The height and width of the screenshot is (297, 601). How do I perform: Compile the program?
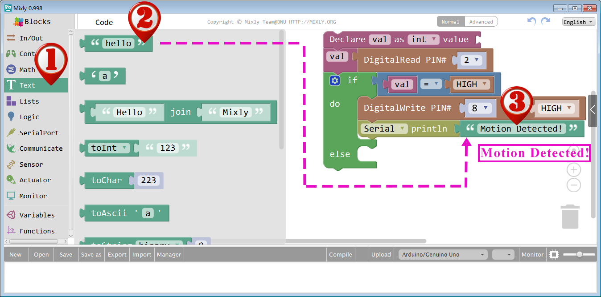tap(341, 255)
